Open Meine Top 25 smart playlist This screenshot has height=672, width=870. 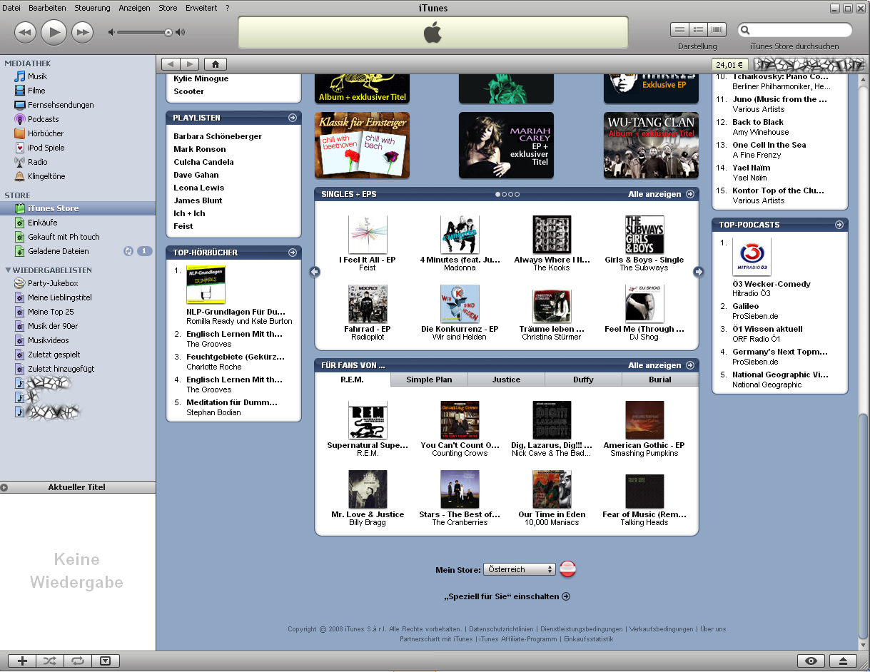pyautogui.click(x=51, y=312)
